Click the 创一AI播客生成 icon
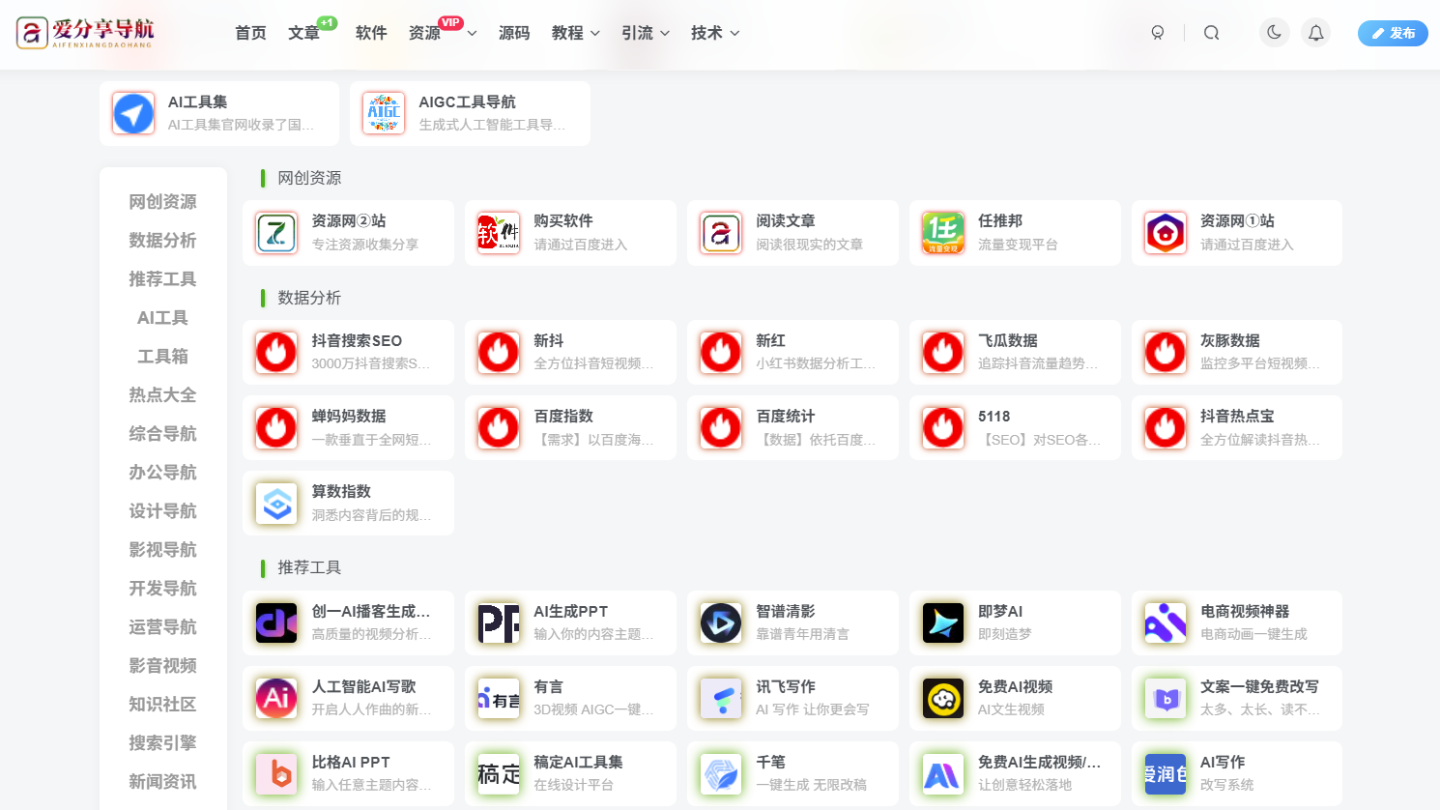The height and width of the screenshot is (810, 1440). [276, 623]
